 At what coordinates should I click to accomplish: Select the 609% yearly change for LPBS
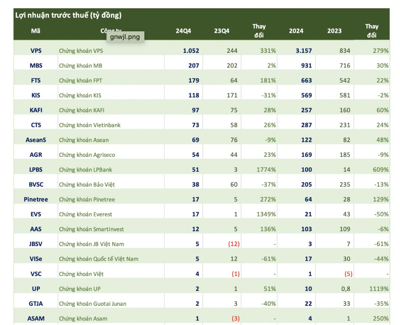click(x=381, y=169)
